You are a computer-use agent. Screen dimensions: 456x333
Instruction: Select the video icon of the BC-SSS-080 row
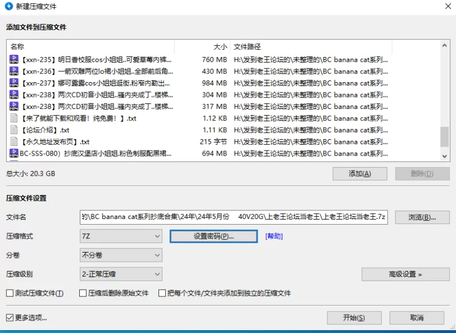pos(14,153)
